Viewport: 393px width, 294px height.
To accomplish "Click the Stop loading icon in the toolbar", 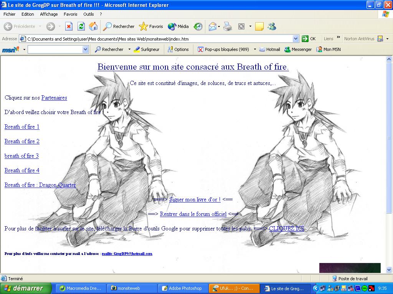I will click(x=69, y=26).
